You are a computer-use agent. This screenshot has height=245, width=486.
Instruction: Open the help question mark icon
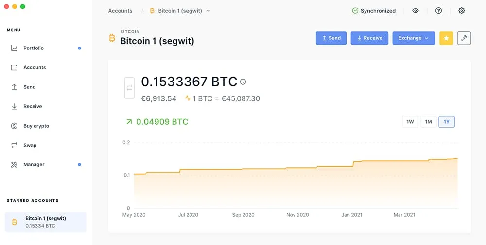[438, 11]
